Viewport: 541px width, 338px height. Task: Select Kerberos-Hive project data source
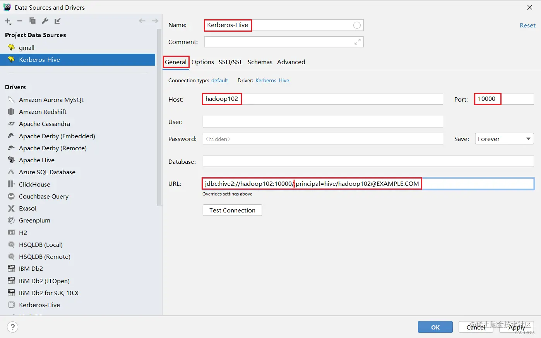click(77, 59)
